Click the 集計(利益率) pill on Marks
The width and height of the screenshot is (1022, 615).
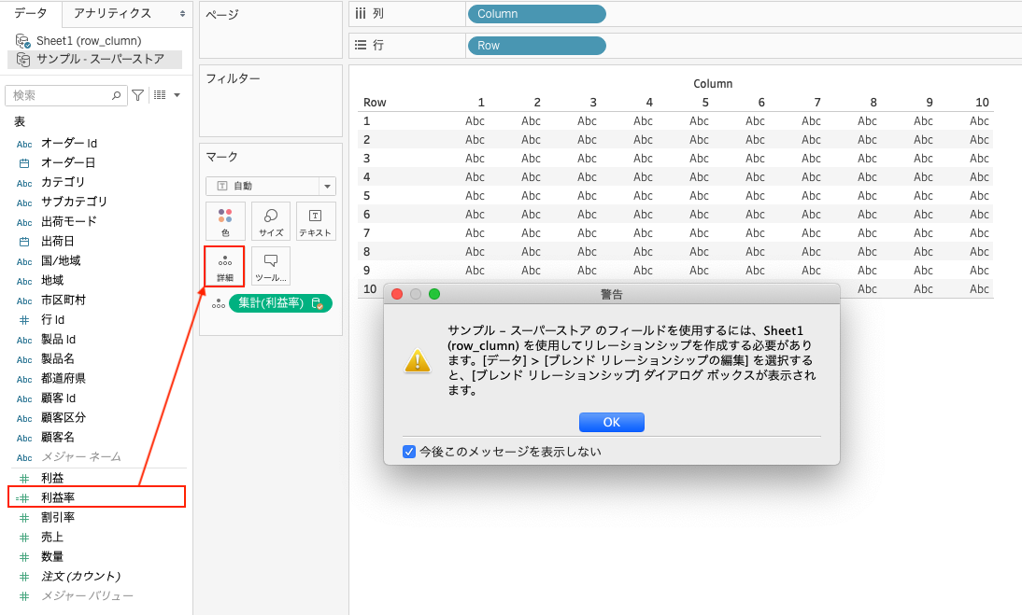pyautogui.click(x=271, y=302)
